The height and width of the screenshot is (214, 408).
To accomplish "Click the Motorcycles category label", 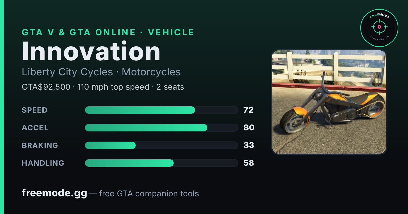I will pos(151,72).
